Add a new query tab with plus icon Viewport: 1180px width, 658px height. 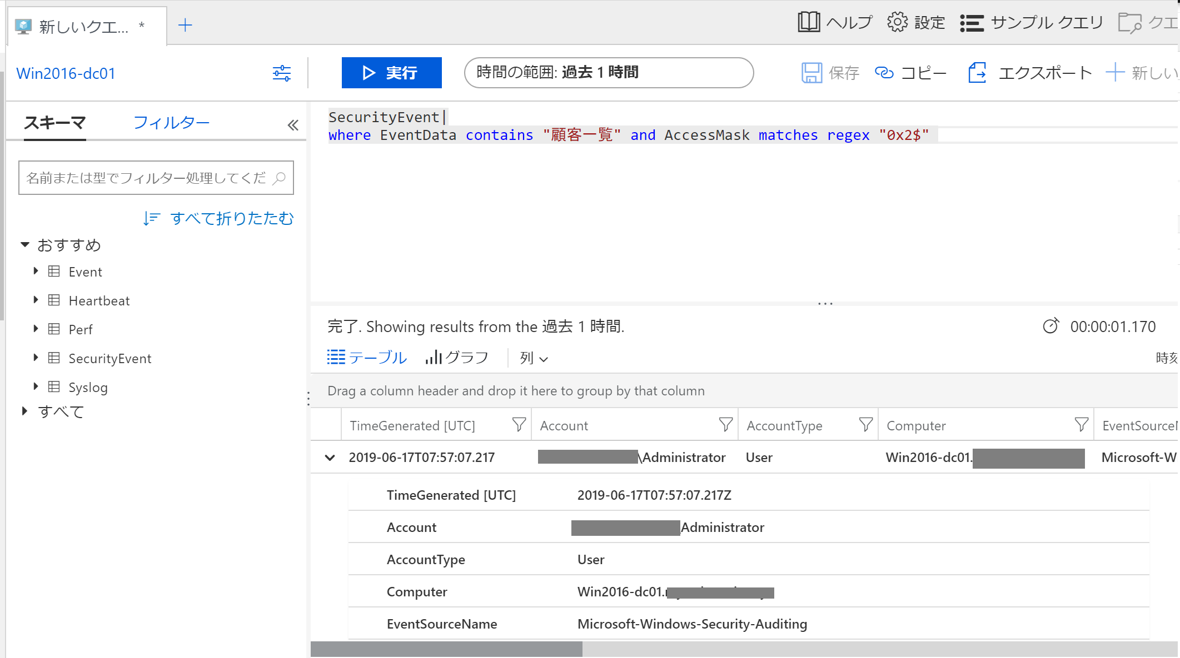tap(185, 25)
